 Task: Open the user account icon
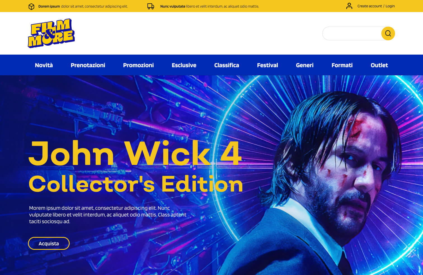[349, 6]
